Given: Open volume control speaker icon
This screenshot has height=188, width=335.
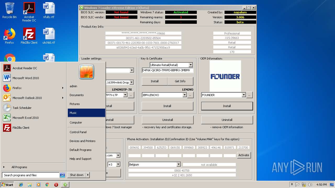Looking at the screenshot, I should [310, 185].
